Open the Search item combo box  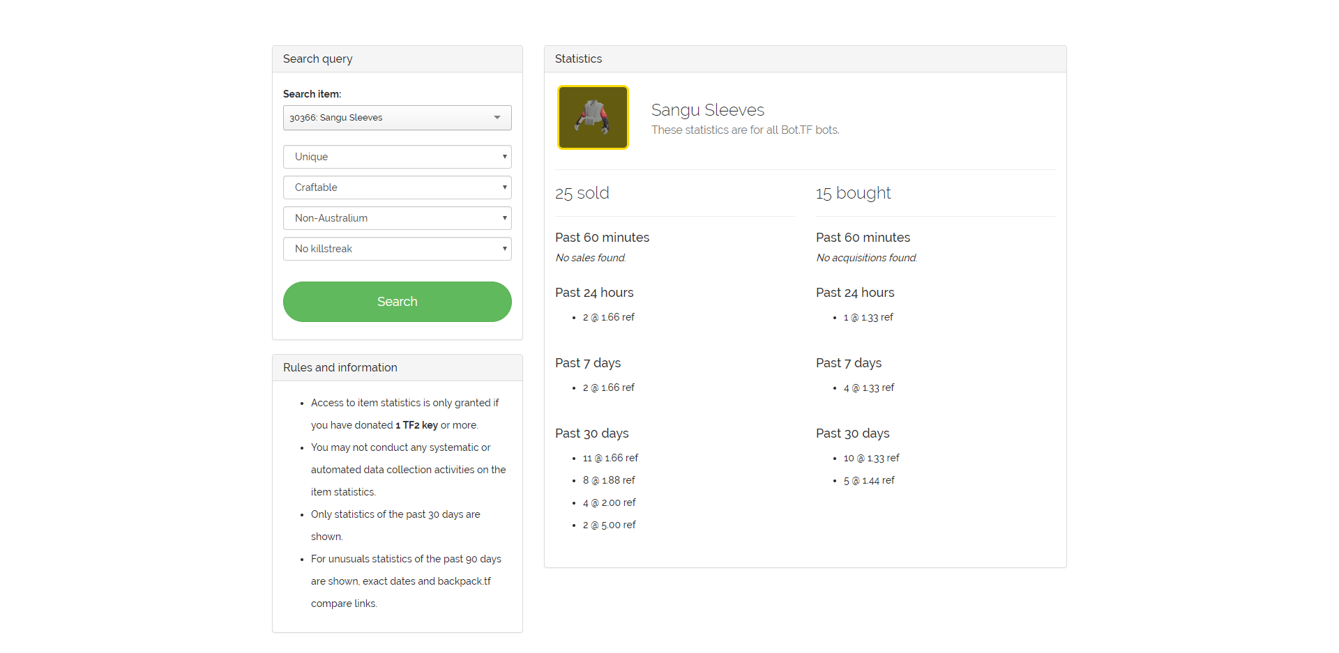click(x=398, y=118)
